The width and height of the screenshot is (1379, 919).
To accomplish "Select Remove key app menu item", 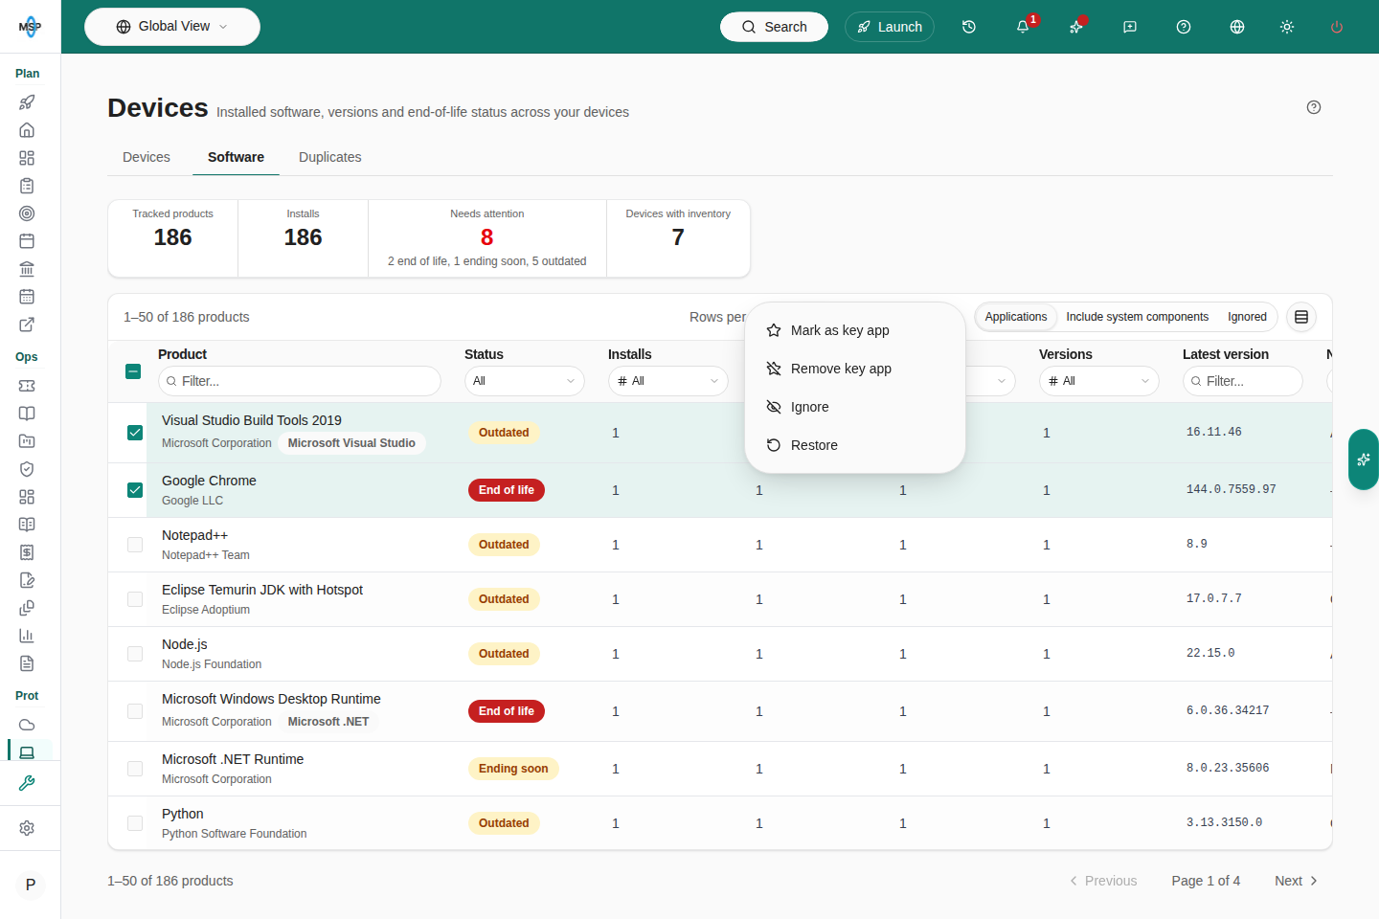I will (x=855, y=369).
